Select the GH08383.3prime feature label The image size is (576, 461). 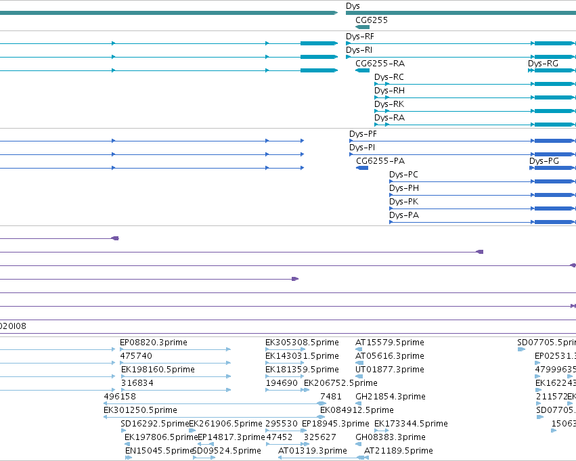(391, 438)
